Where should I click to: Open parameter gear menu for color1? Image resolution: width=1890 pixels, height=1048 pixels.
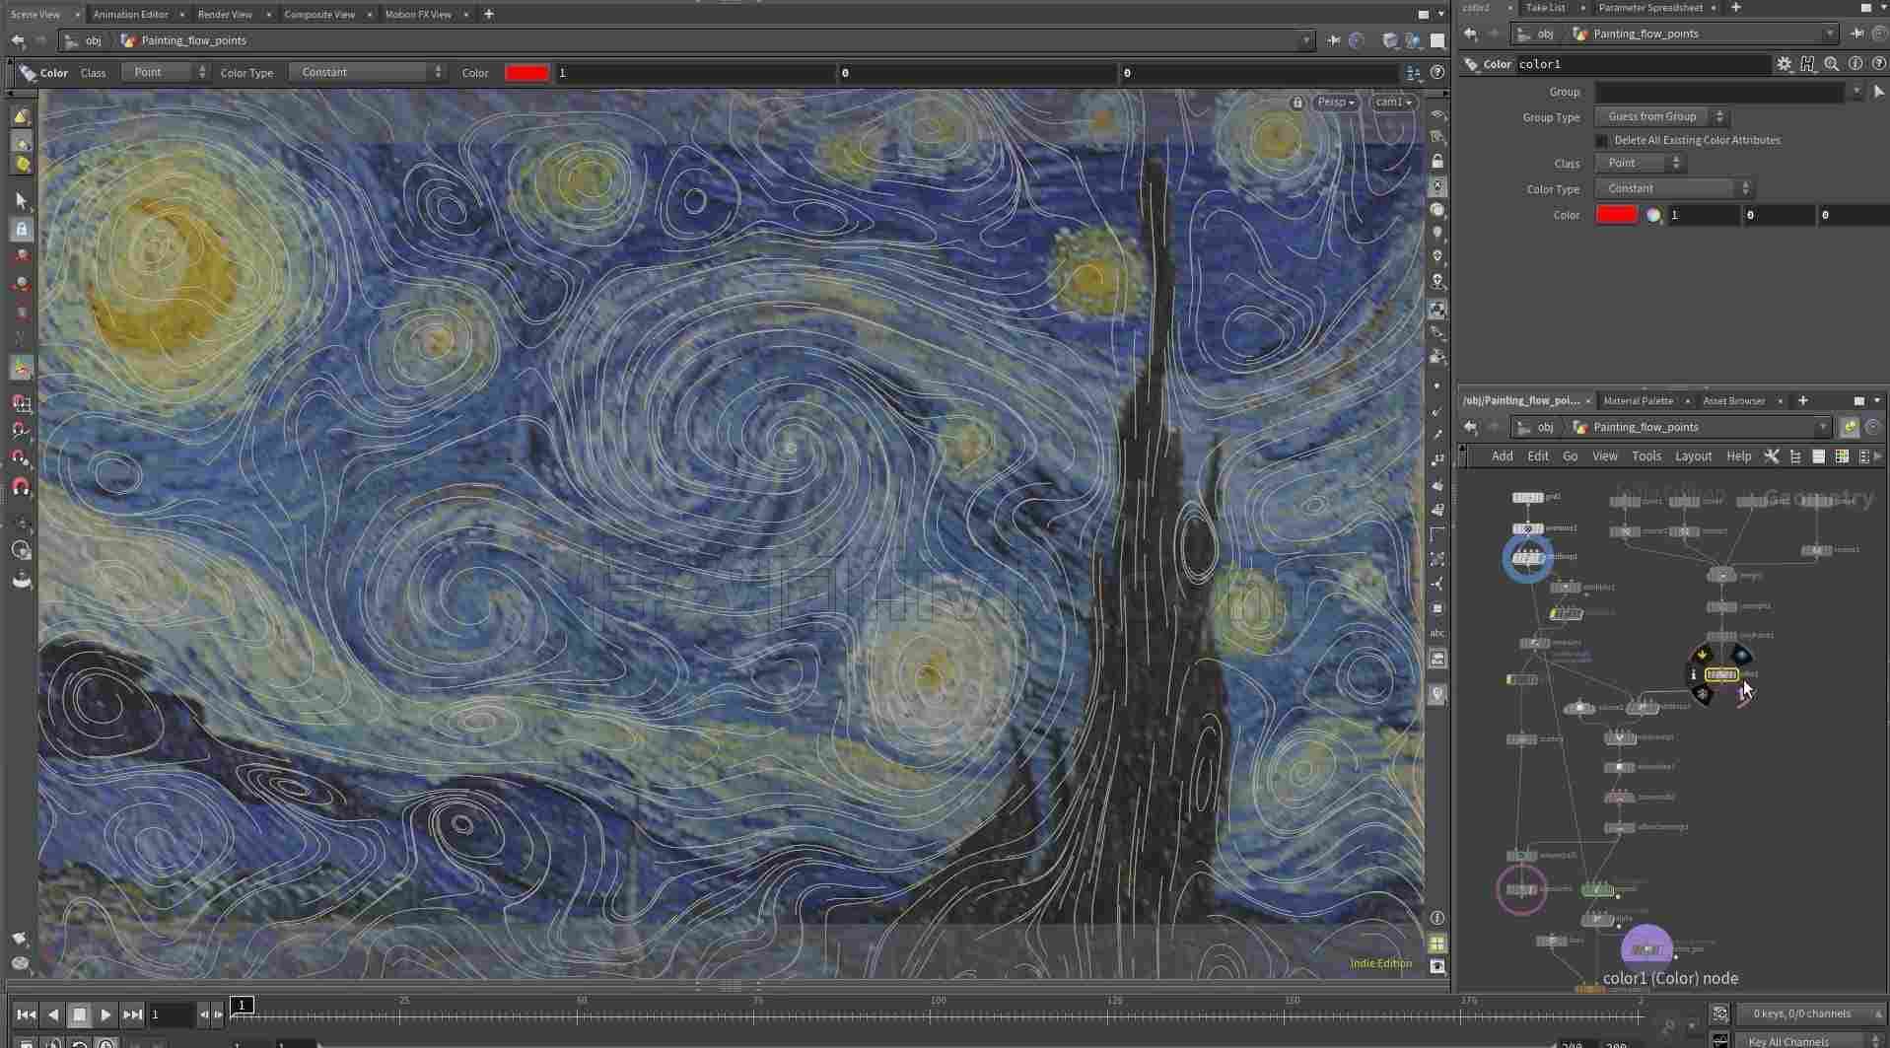click(x=1784, y=64)
